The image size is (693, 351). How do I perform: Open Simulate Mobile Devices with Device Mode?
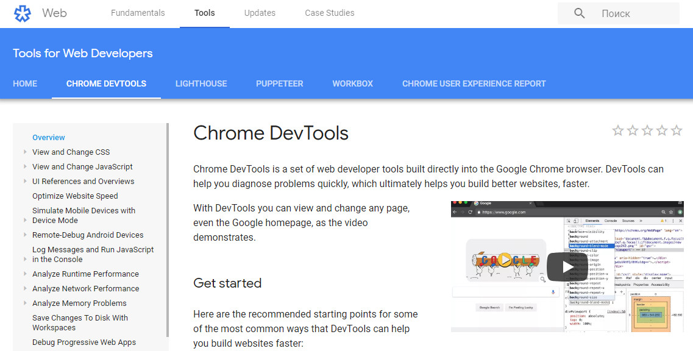pyautogui.click(x=84, y=215)
